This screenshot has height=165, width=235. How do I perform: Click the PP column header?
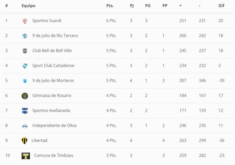click(x=165, y=6)
